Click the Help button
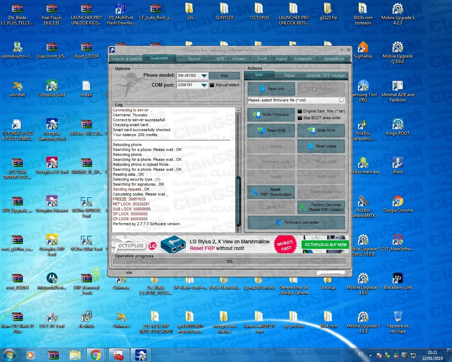452x362 pixels. click(224, 76)
